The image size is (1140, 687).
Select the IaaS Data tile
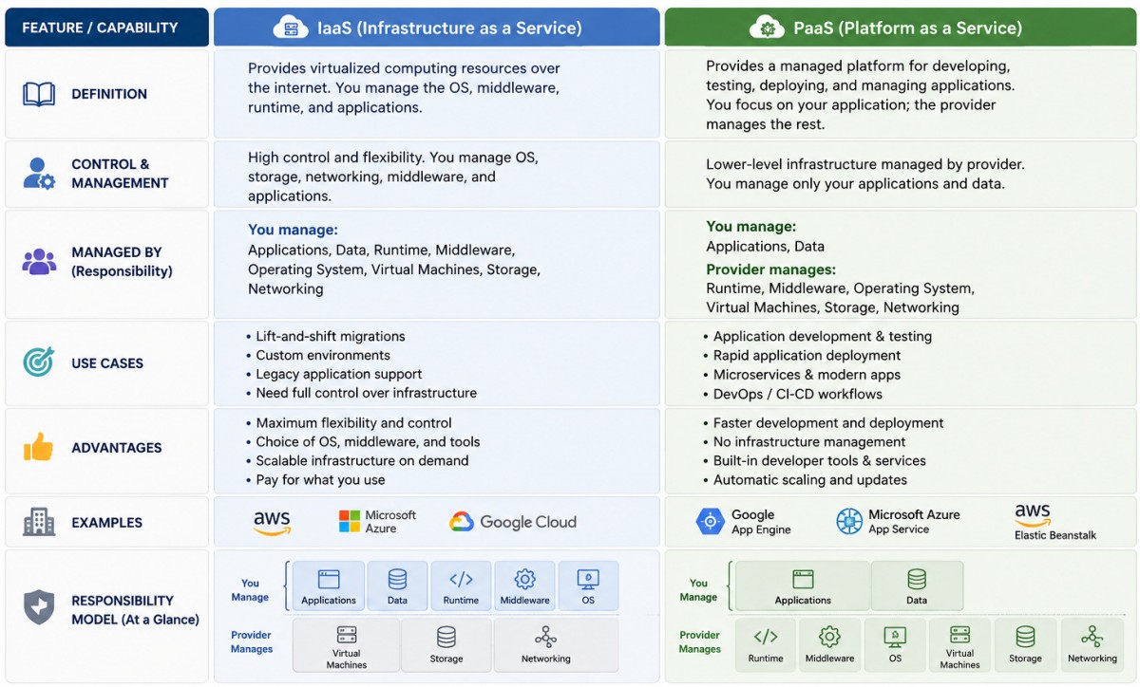pyautogui.click(x=397, y=586)
